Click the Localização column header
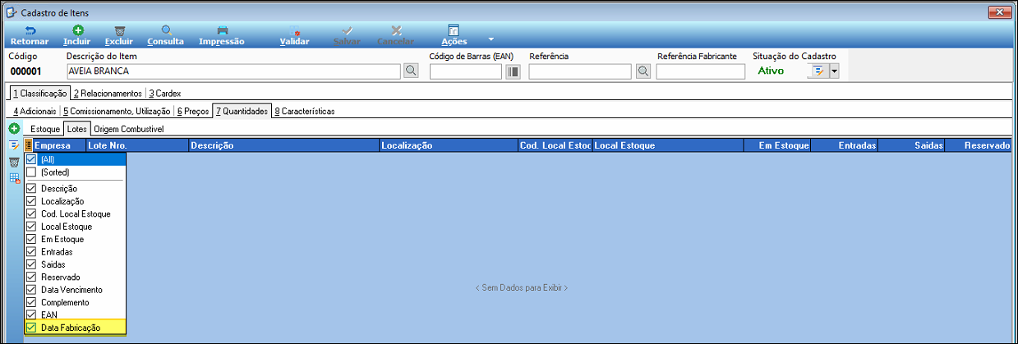Image resolution: width=1018 pixels, height=344 pixels. click(449, 145)
